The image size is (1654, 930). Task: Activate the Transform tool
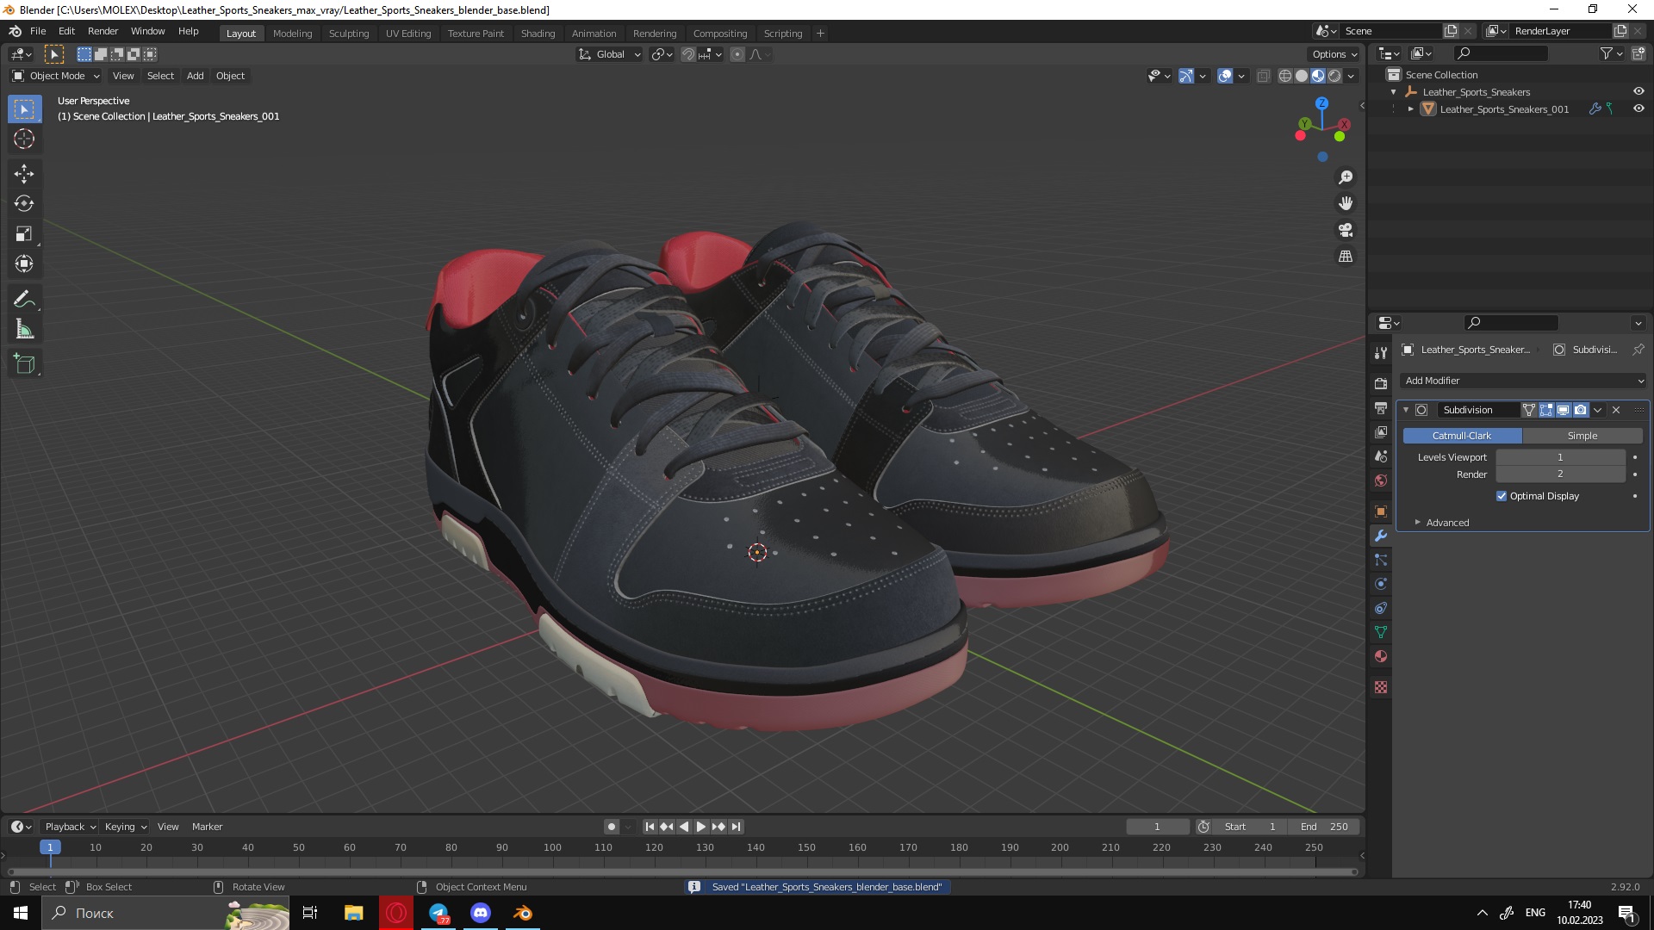point(24,264)
